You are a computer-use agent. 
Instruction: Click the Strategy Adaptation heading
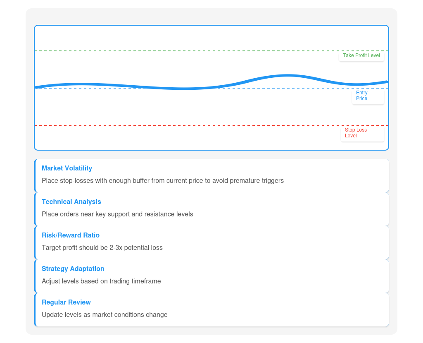(x=73, y=269)
